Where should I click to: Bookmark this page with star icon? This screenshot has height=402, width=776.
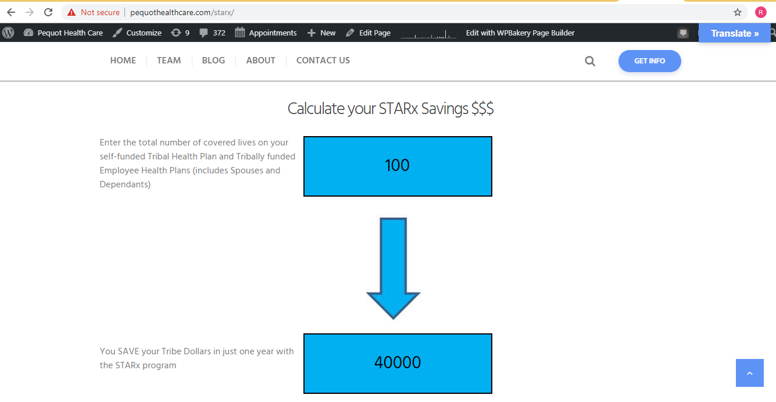[x=738, y=12]
